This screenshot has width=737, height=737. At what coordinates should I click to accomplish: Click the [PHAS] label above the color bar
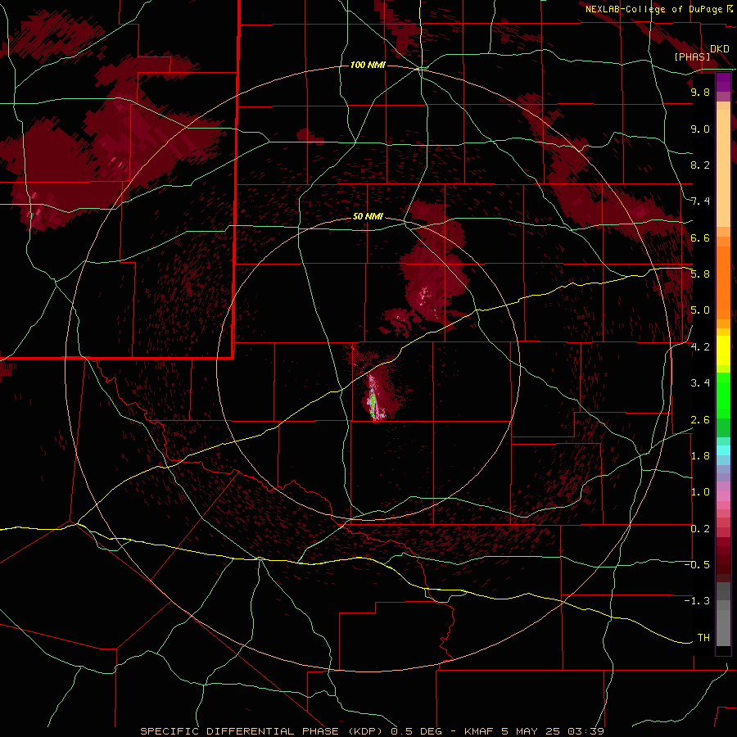(692, 57)
